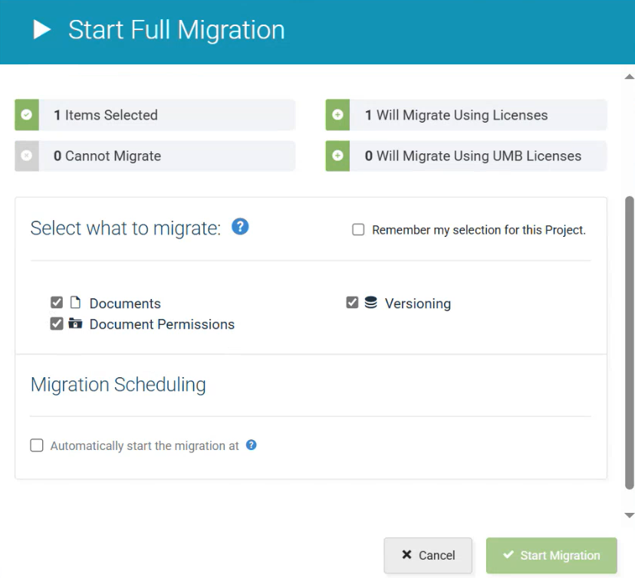Uncheck the Document Permissions checkbox

tap(57, 323)
